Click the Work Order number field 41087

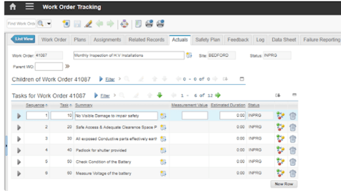coord(49,55)
